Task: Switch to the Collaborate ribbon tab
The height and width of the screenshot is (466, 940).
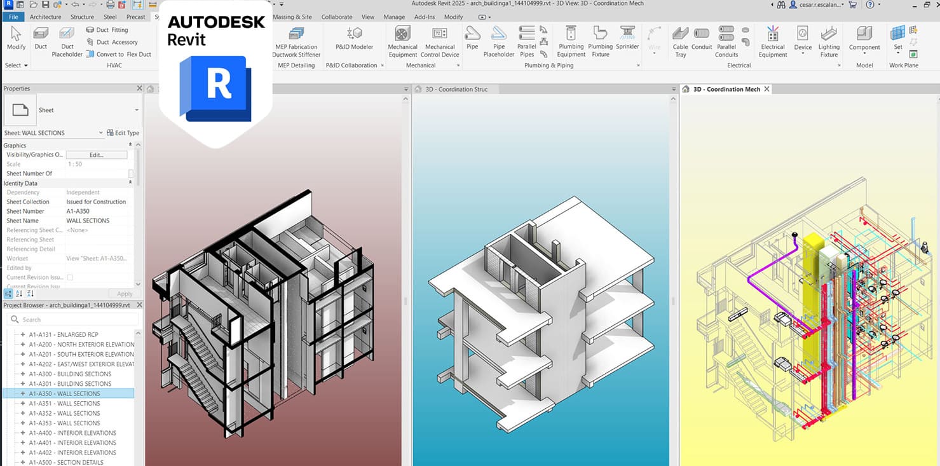Action: [337, 17]
